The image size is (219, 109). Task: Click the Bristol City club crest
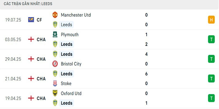[55, 64]
